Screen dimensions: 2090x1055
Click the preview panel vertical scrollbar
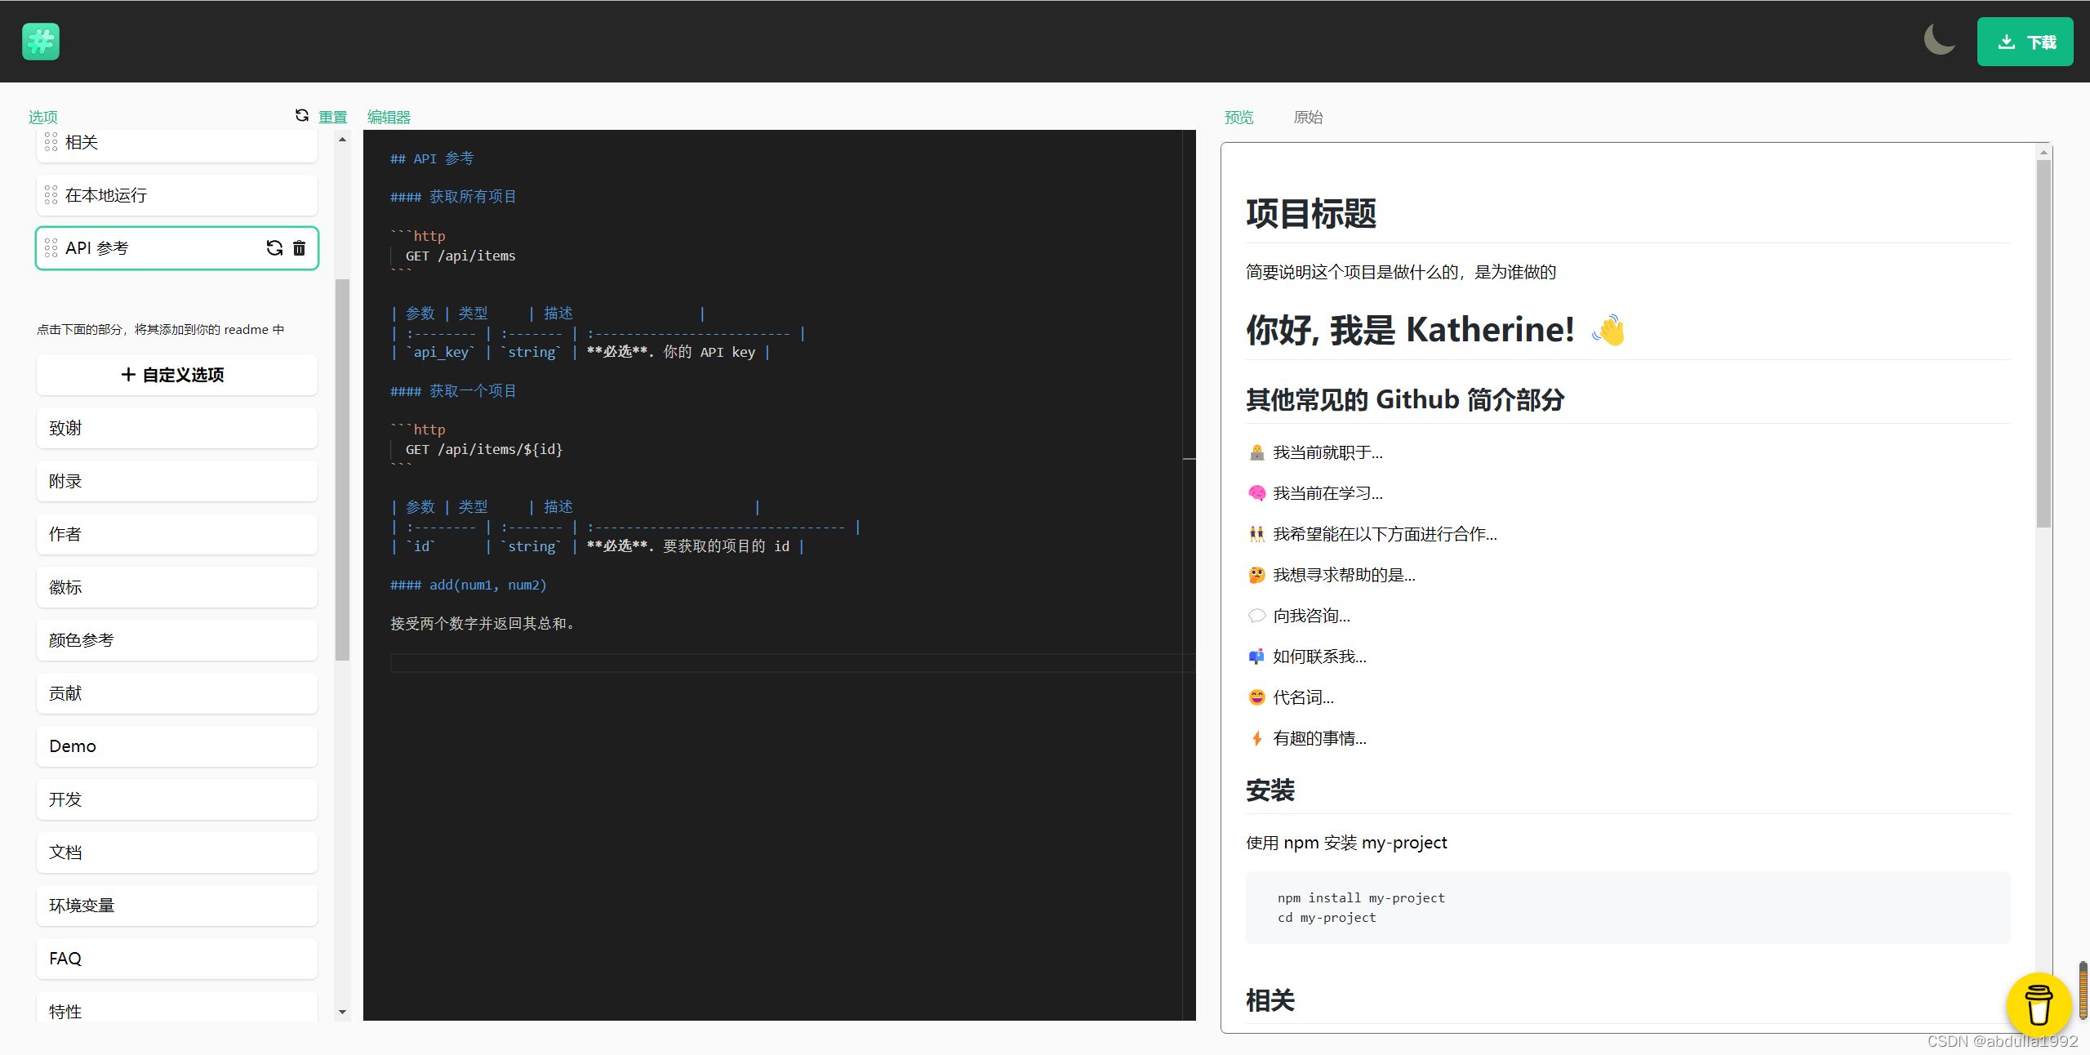(x=2043, y=343)
